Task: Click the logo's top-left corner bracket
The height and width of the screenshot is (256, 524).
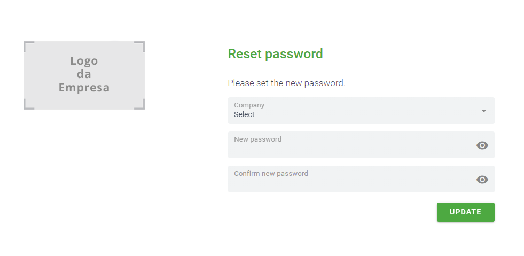Action: tap(26, 43)
